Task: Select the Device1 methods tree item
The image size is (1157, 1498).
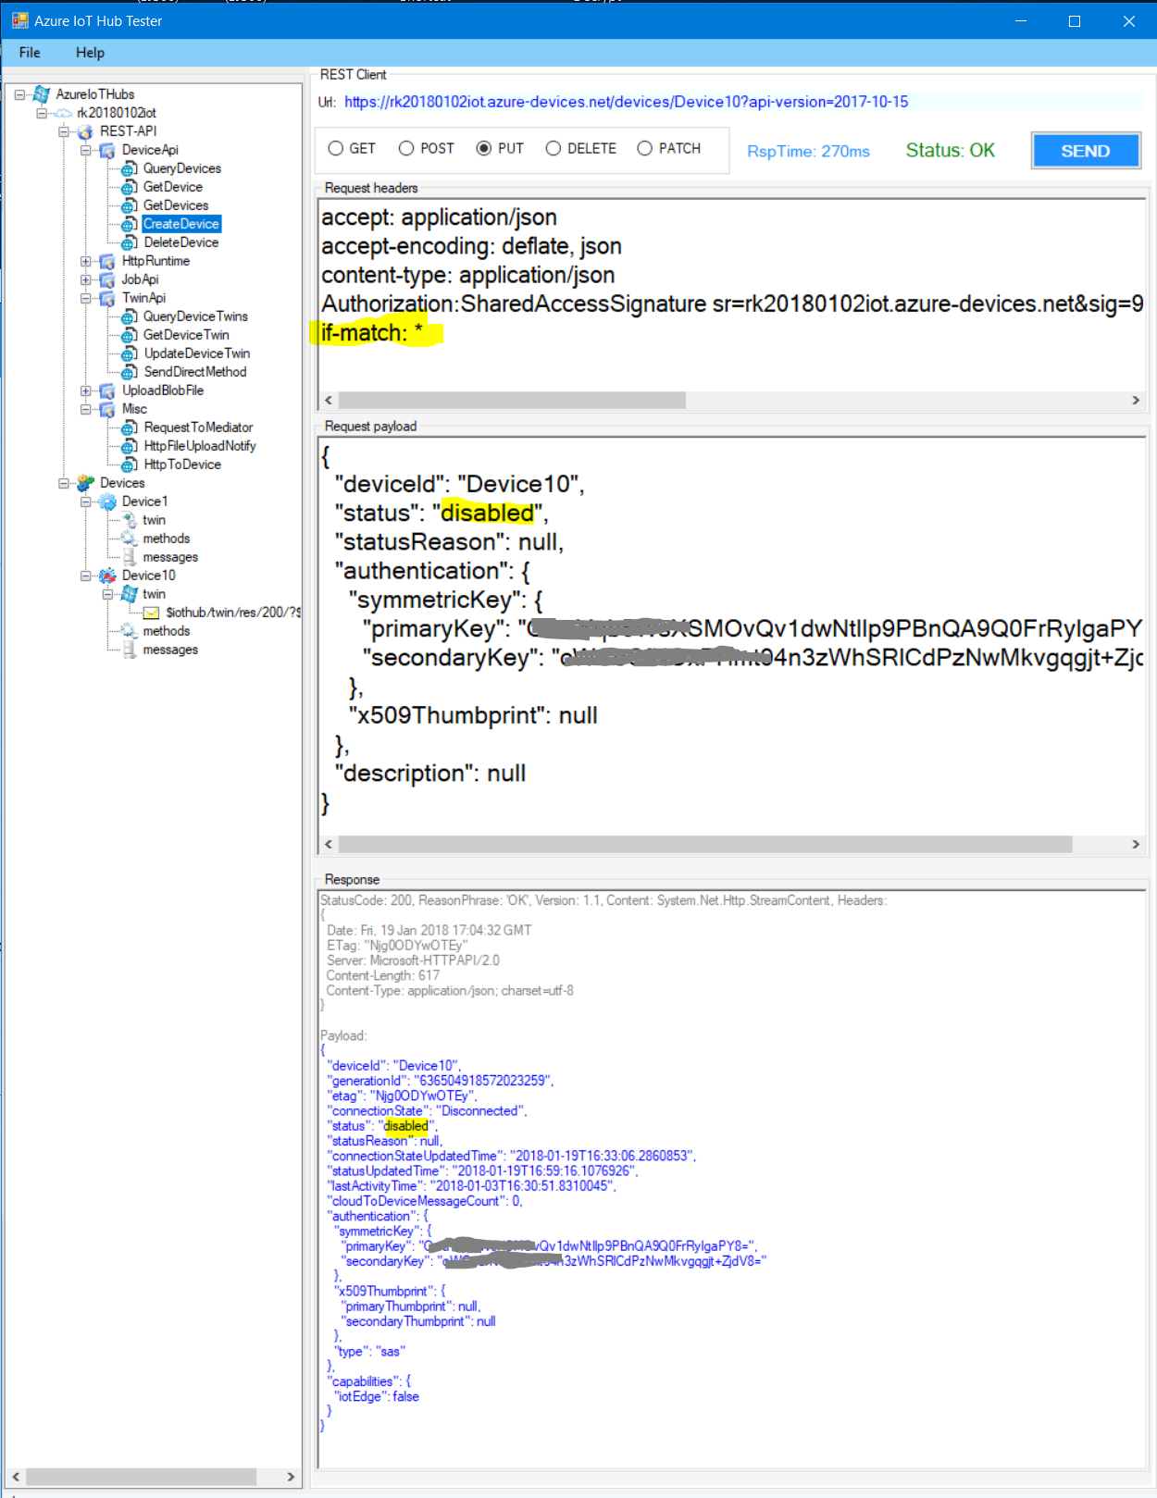Action: point(167,539)
